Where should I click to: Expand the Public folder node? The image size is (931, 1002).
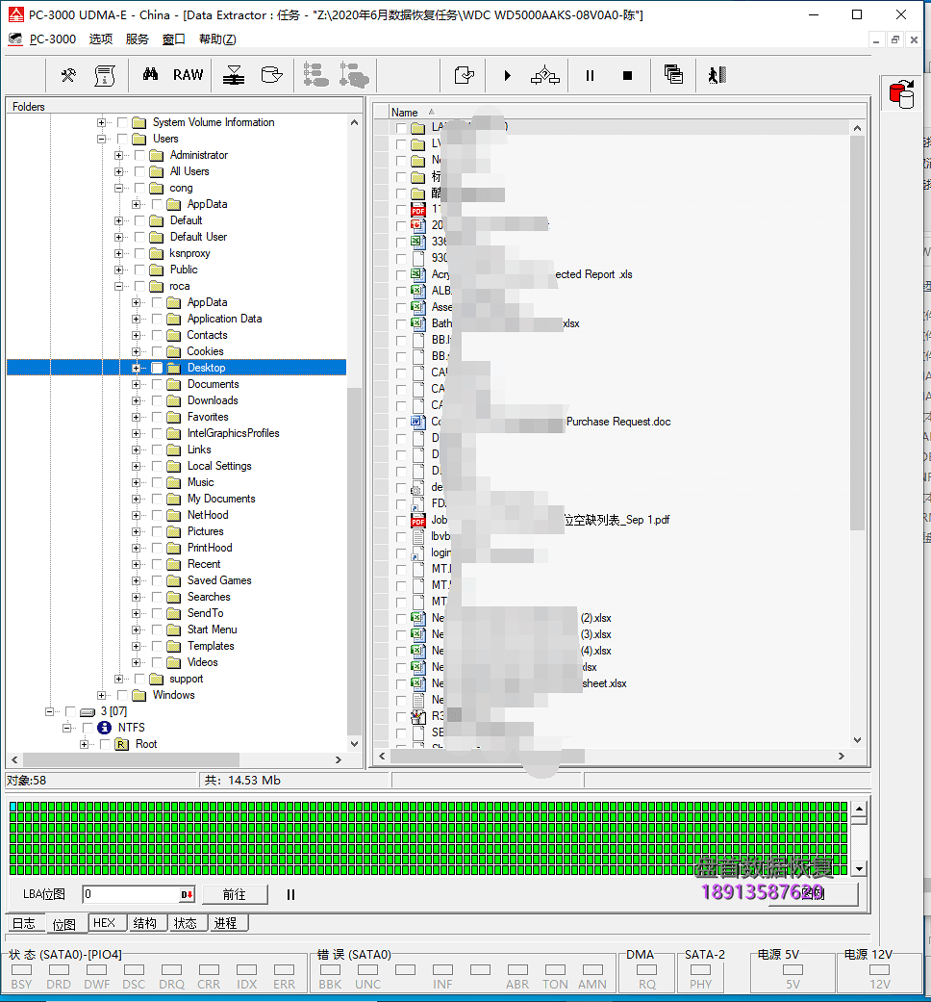click(118, 270)
